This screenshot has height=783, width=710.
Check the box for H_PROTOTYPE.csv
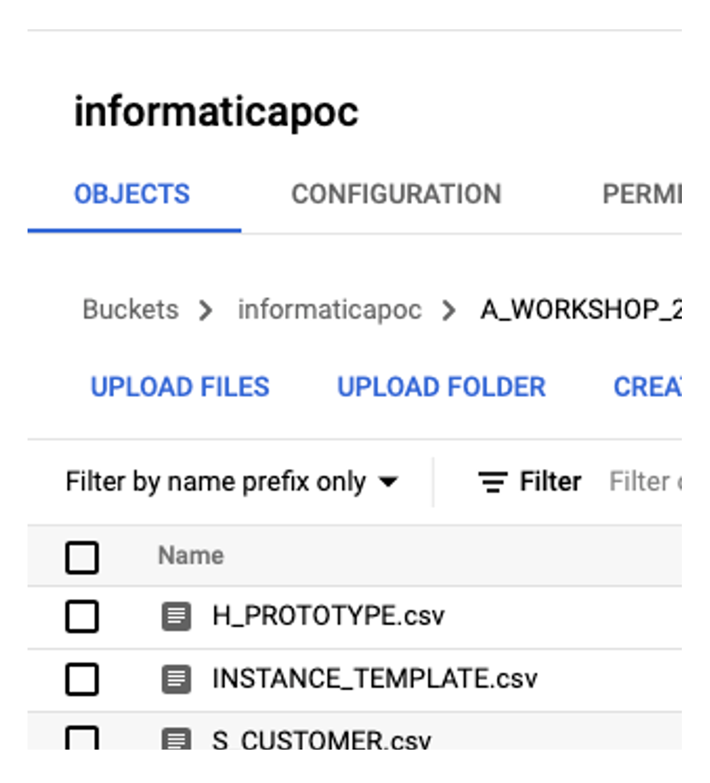pyautogui.click(x=82, y=617)
